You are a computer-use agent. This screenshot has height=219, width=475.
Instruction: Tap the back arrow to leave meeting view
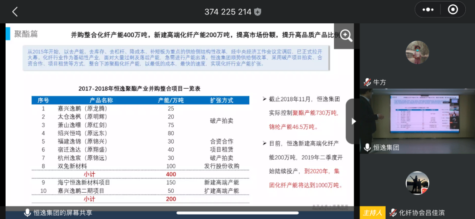pos(15,12)
